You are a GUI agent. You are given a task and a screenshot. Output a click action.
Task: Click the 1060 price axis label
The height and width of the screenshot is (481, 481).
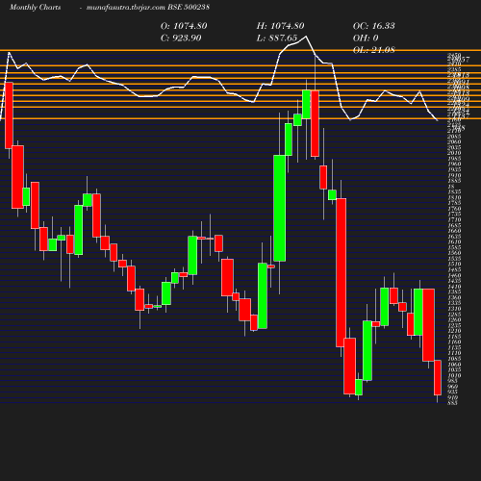point(454,364)
